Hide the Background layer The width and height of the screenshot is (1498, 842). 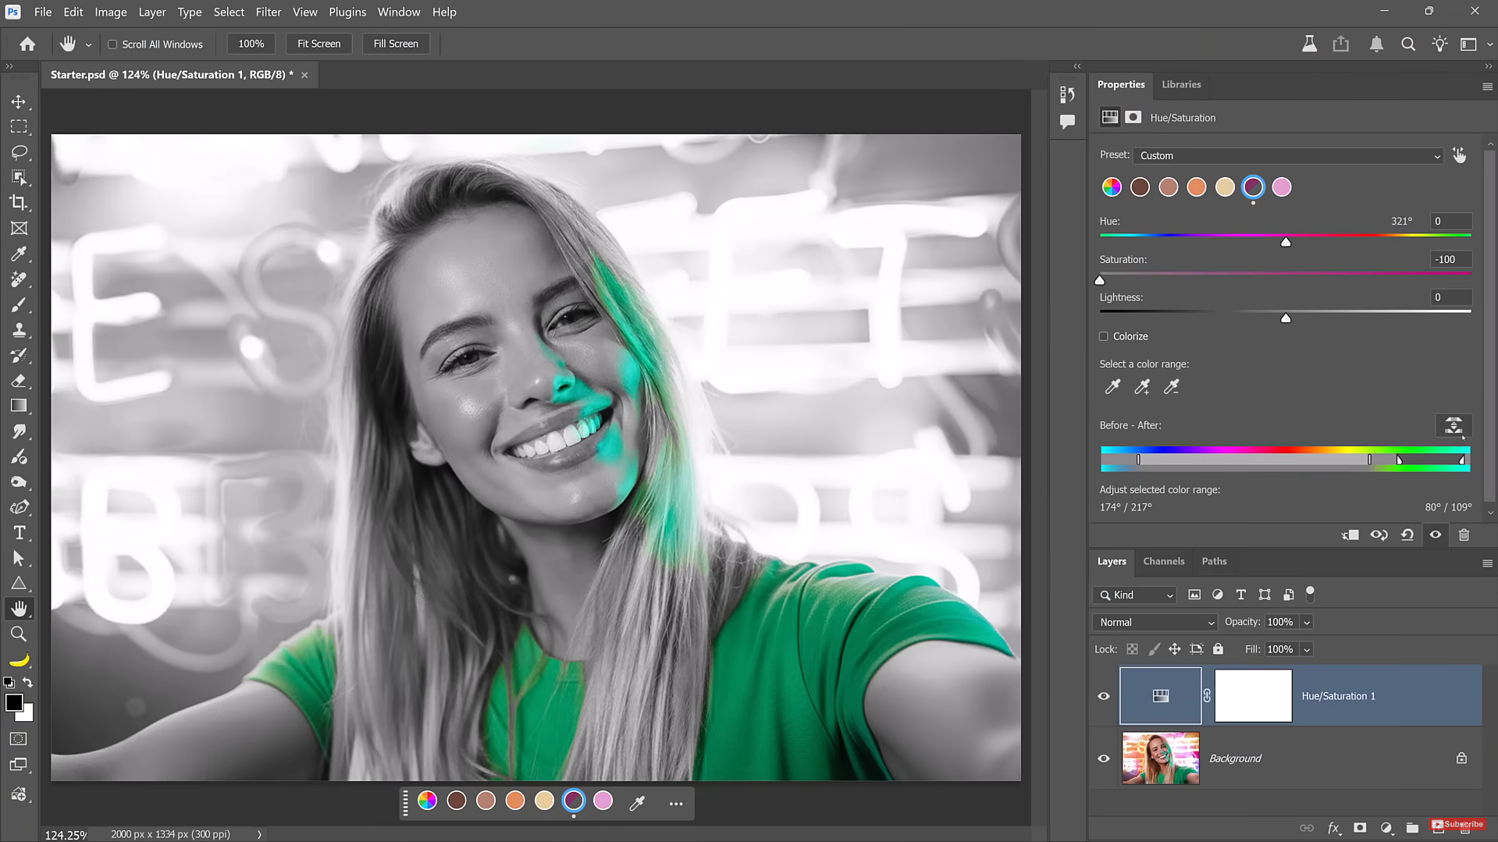pyautogui.click(x=1103, y=758)
